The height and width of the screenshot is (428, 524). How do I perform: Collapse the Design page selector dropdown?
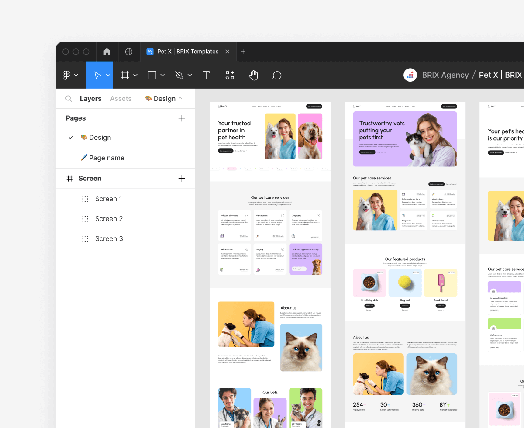pyautogui.click(x=179, y=98)
